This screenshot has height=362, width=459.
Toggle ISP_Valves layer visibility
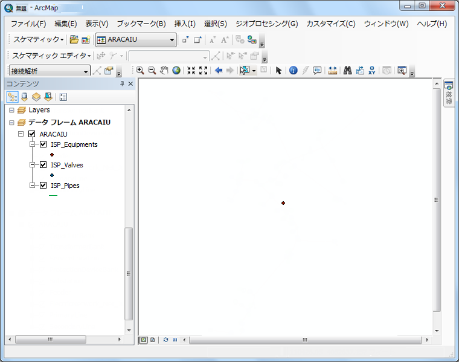43,165
